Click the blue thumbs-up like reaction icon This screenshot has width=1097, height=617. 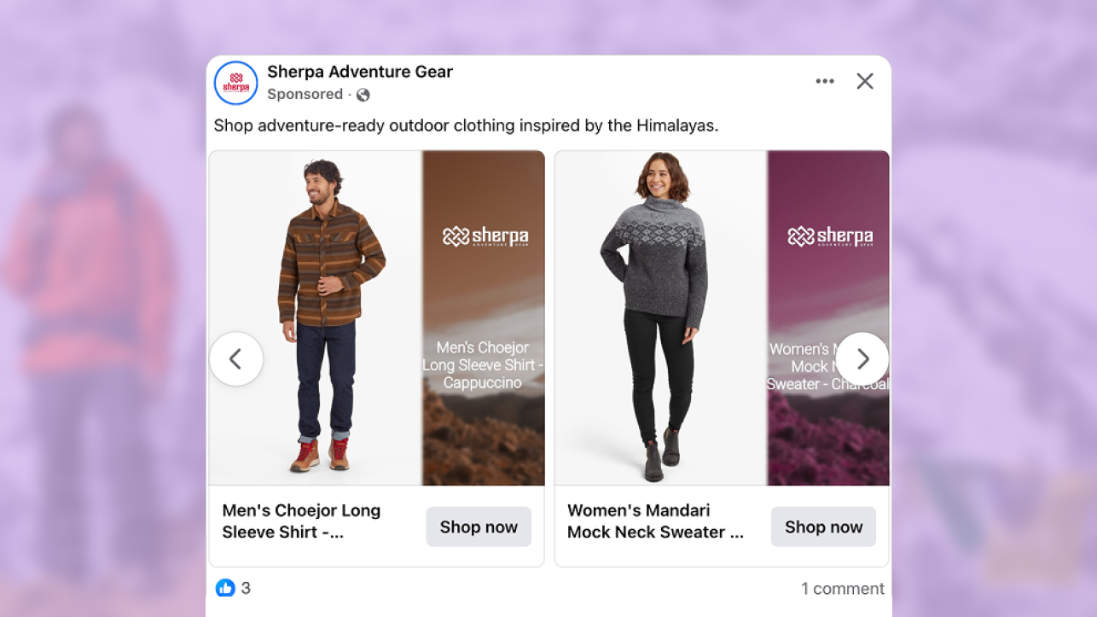click(225, 588)
